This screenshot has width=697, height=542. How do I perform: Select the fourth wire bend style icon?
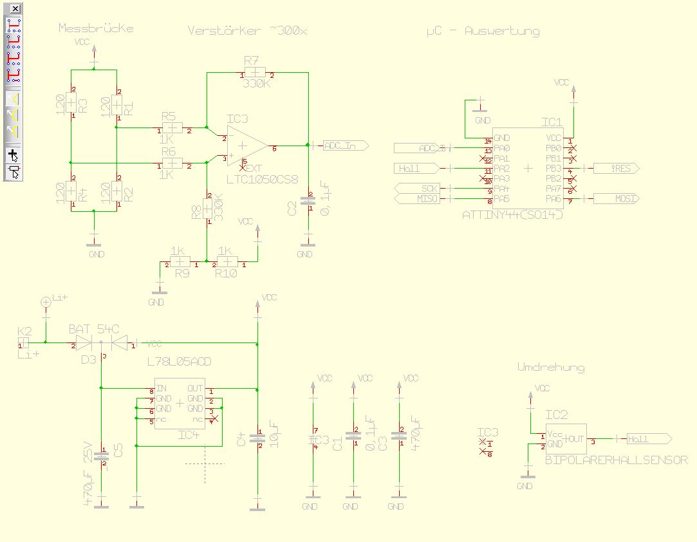click(x=14, y=74)
